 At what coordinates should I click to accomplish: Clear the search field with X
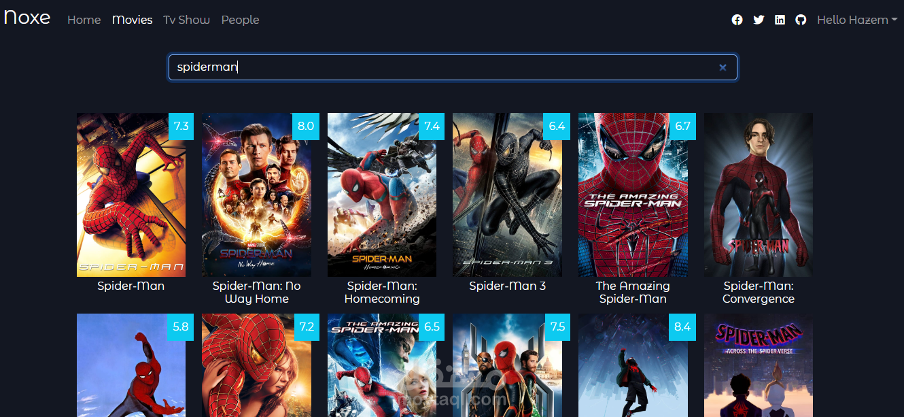723,67
